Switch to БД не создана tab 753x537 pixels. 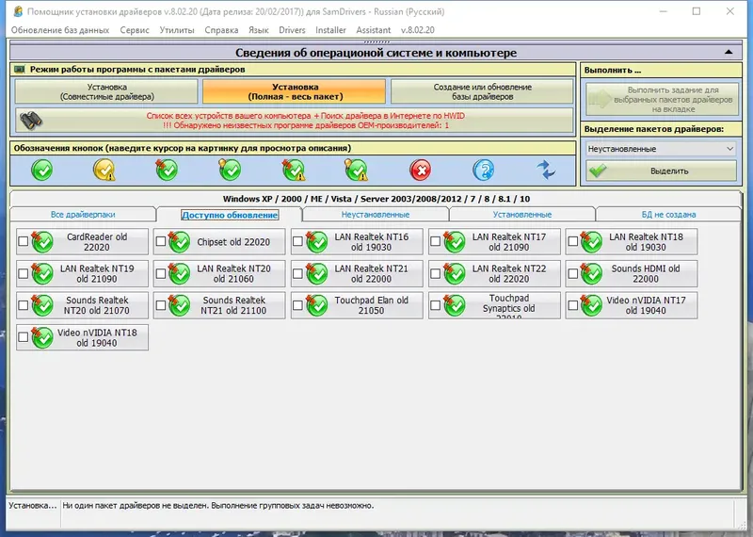pyautogui.click(x=668, y=215)
